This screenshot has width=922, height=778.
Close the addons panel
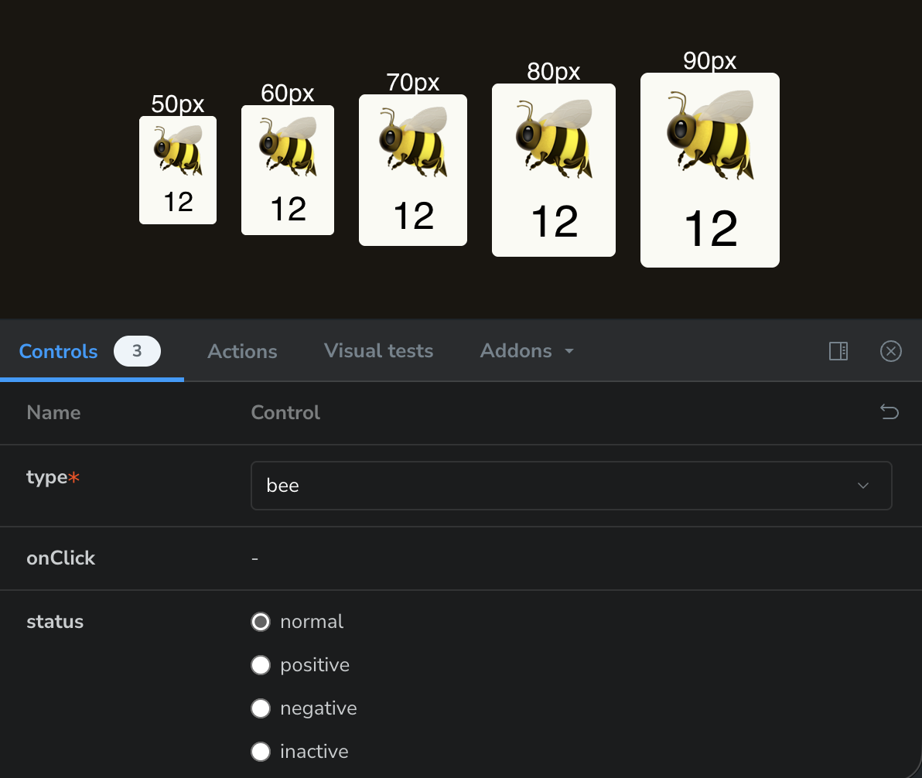(890, 351)
